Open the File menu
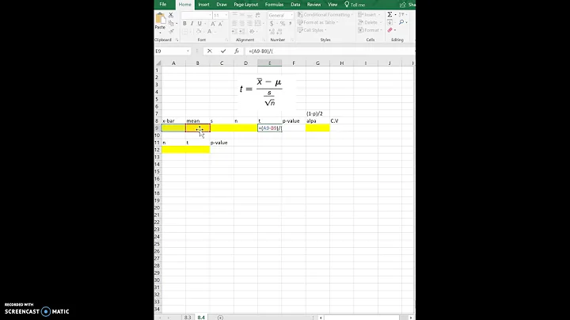Image resolution: width=570 pixels, height=320 pixels. coord(163,5)
